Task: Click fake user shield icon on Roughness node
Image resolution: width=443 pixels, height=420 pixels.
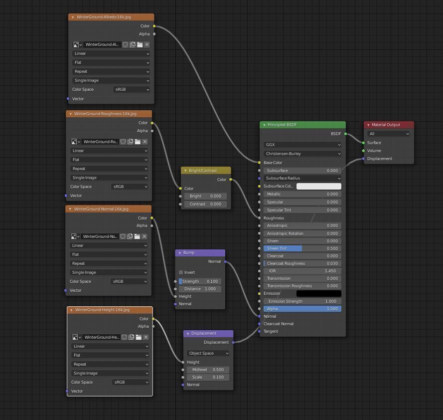Action: 123,142
